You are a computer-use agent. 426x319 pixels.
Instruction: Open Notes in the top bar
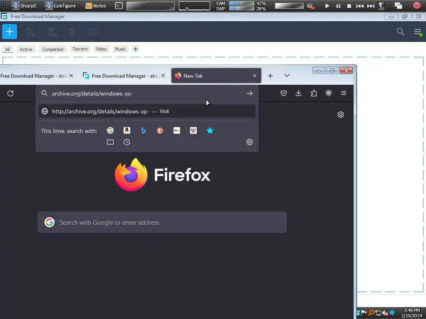[x=96, y=6]
